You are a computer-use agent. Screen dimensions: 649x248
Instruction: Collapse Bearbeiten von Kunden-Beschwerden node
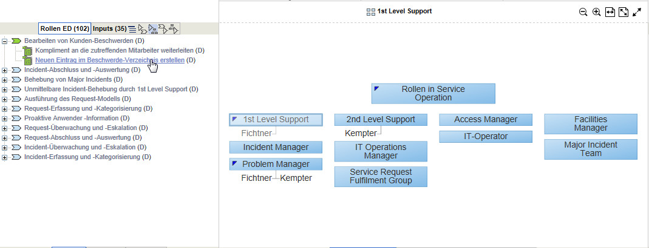pos(5,41)
